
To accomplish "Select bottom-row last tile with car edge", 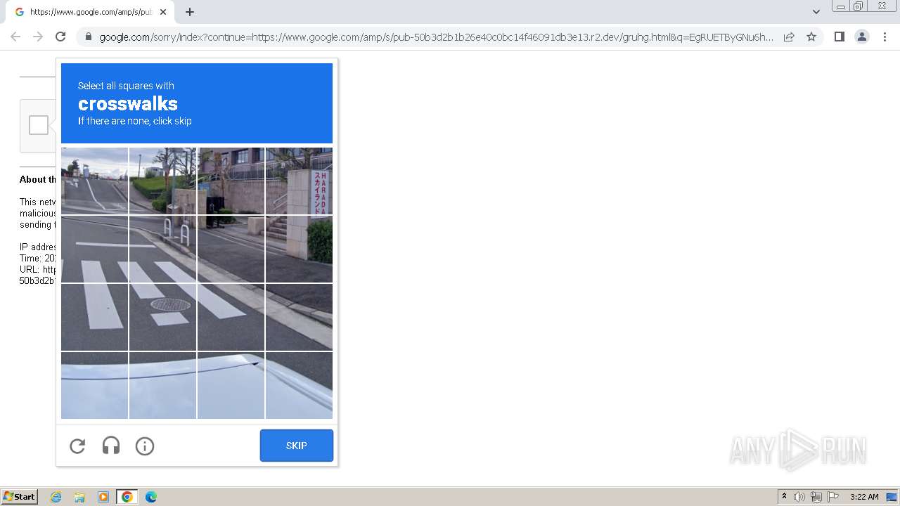I will tap(299, 385).
